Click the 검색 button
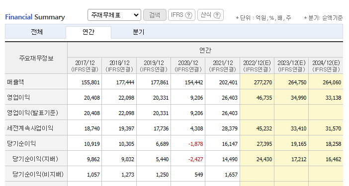Viewport: 349px width, 186px height. point(155,15)
